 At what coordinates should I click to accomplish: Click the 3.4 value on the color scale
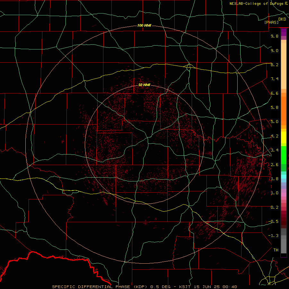coord(275,150)
